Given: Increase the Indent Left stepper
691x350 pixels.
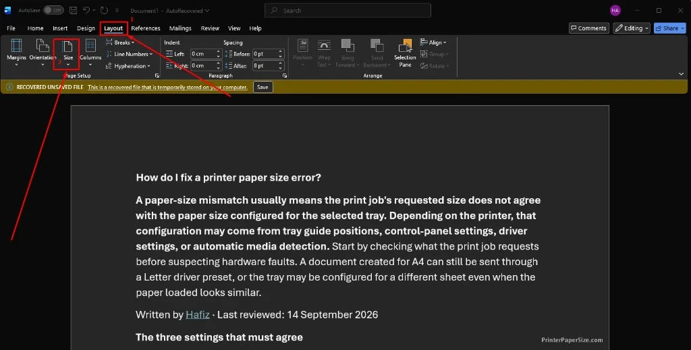Looking at the screenshot, I should pos(218,51).
